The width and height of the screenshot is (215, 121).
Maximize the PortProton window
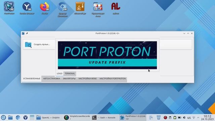point(188,33)
